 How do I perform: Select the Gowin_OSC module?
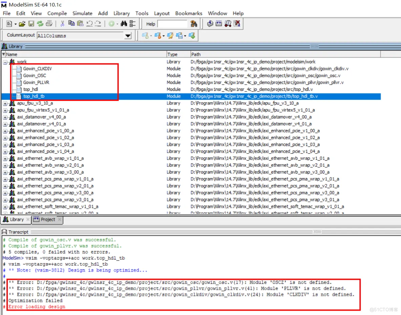[x=35, y=76]
